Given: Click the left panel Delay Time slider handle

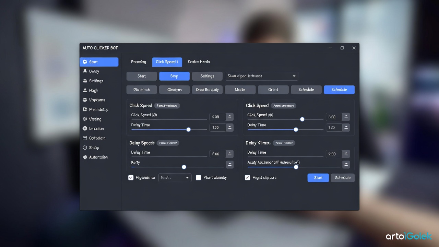Looking at the screenshot, I should tap(188, 130).
